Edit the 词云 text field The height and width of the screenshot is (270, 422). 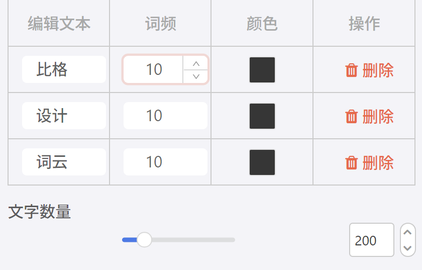click(x=64, y=162)
